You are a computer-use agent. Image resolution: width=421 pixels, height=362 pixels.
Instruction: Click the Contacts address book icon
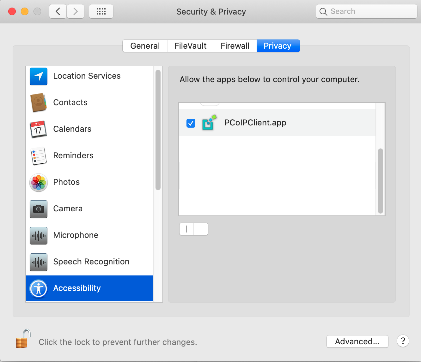39,103
